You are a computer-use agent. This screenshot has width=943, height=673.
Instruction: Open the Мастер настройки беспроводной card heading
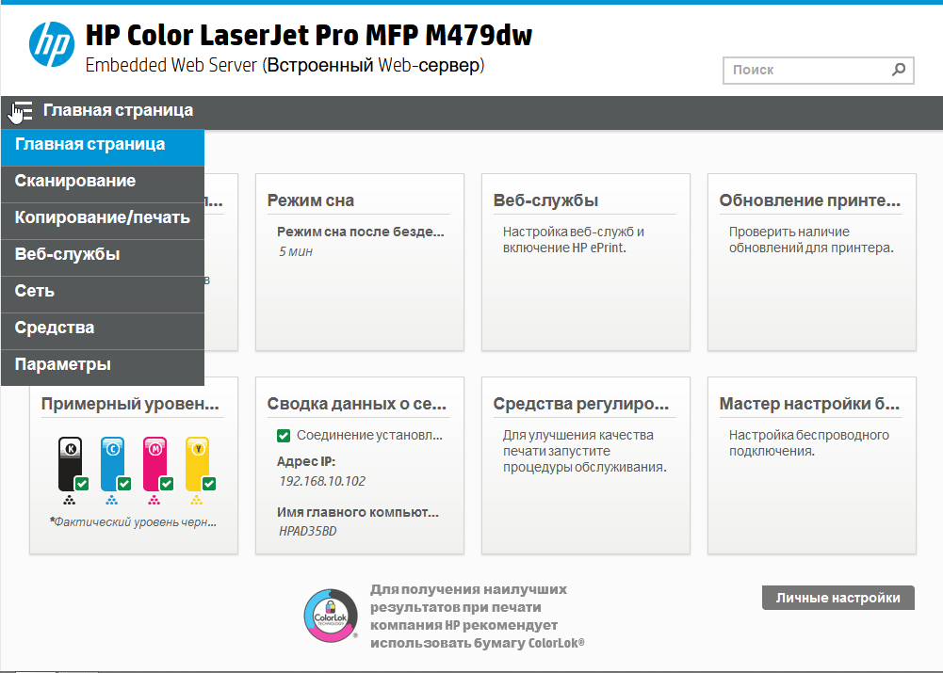[809, 404]
